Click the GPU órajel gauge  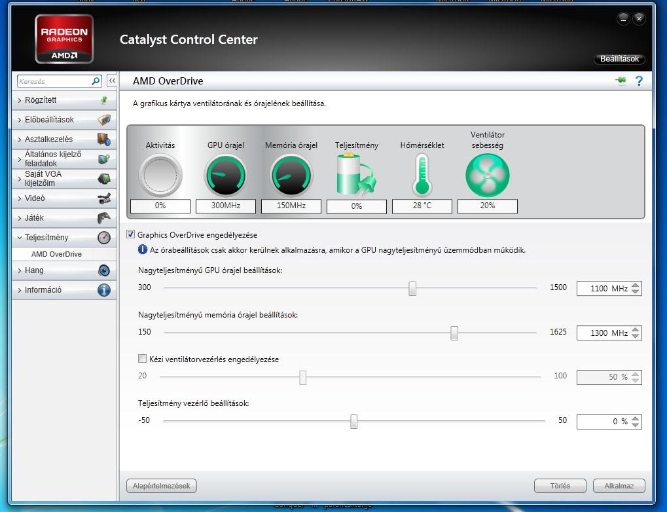[x=226, y=175]
